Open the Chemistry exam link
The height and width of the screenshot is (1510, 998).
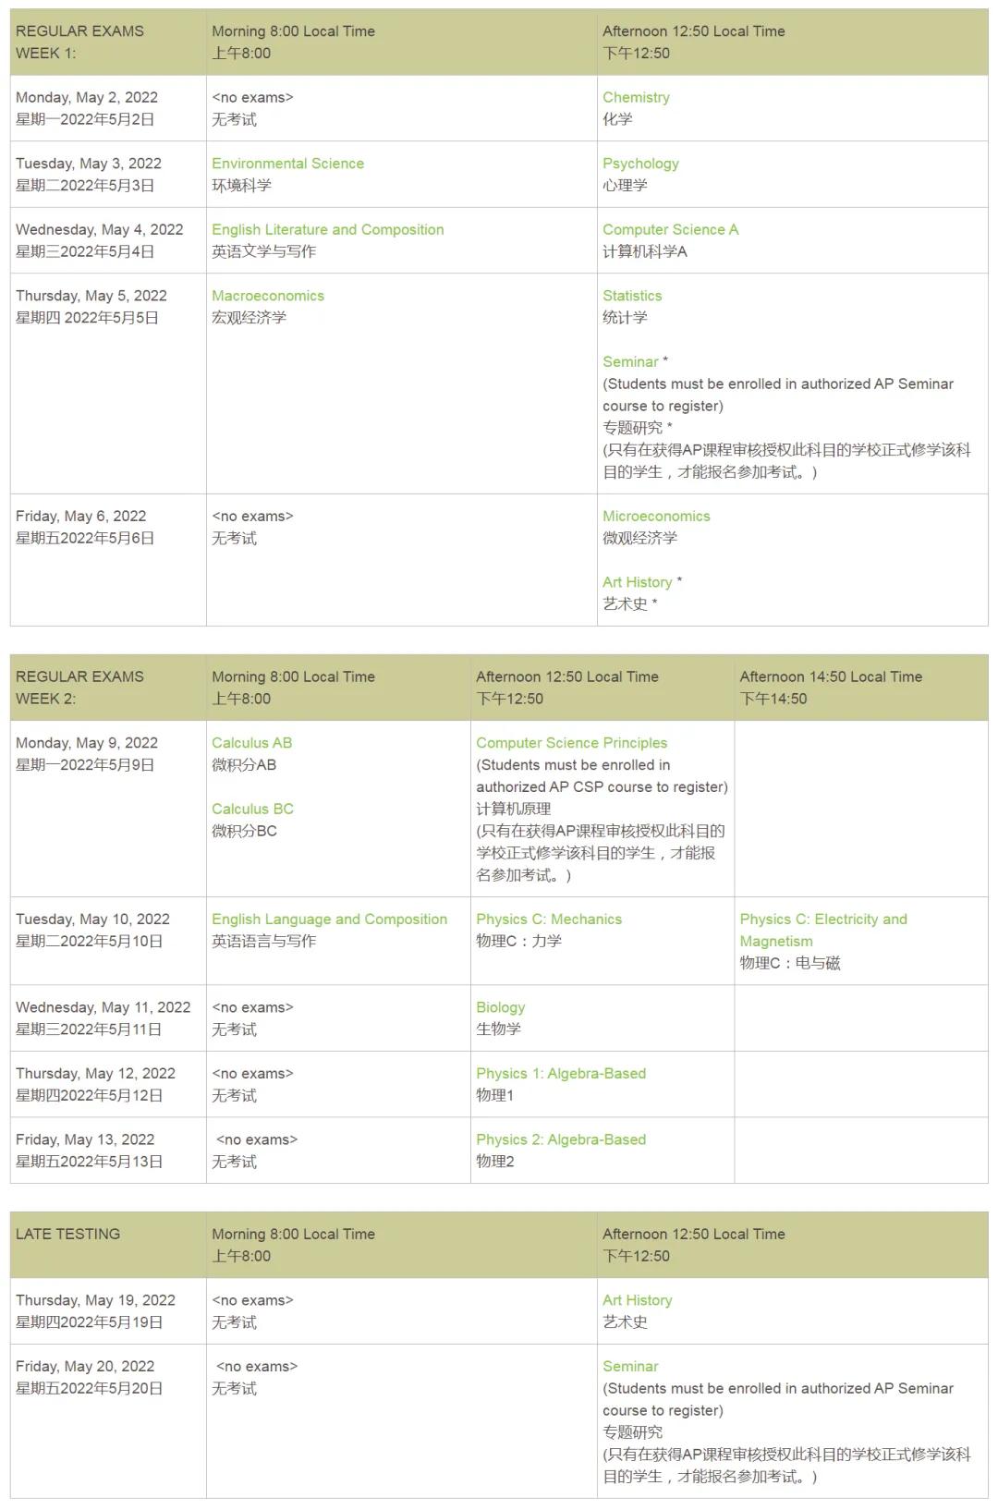pos(636,97)
